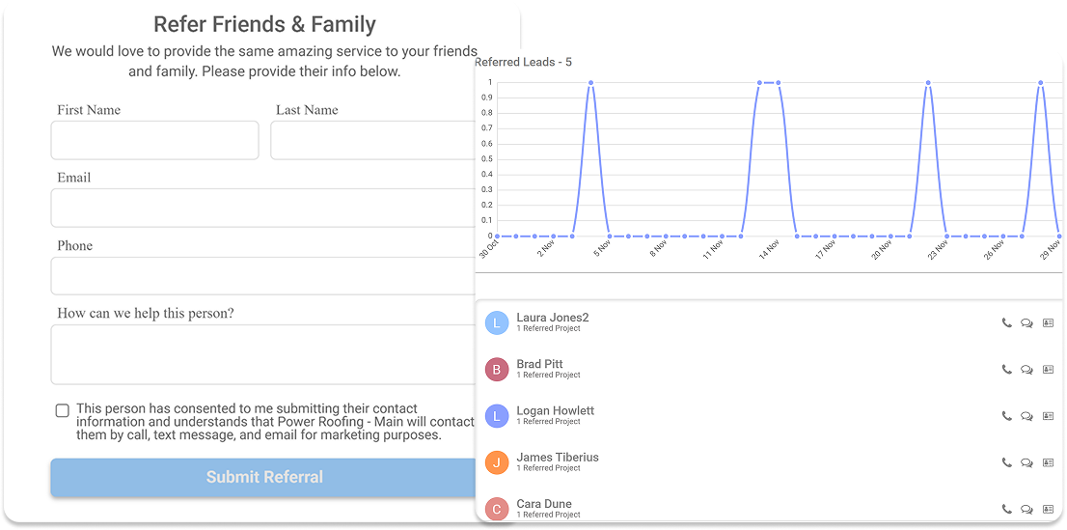Call Logan Howlett via phone icon
This screenshot has height=530, width=1067.
(1006, 415)
